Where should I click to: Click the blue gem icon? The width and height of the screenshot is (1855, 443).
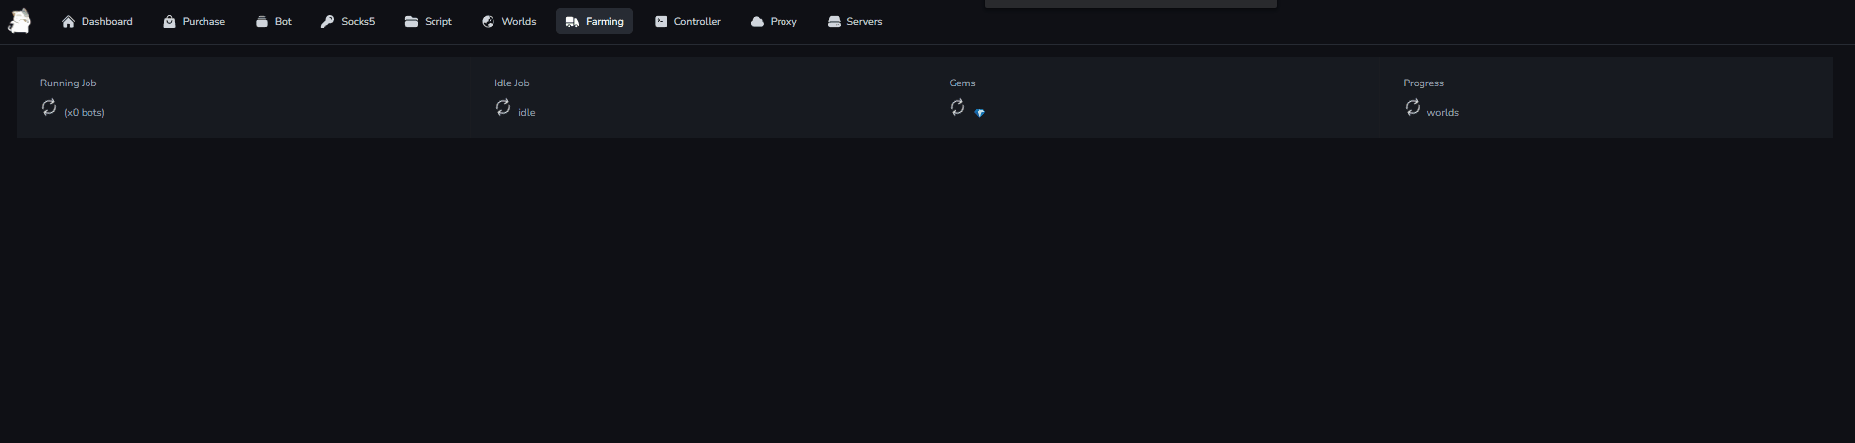click(x=980, y=113)
